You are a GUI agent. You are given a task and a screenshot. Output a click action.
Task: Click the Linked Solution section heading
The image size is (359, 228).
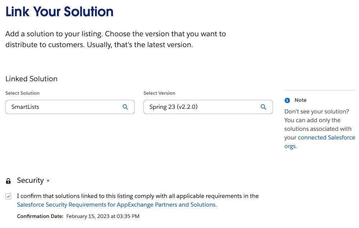(x=31, y=79)
